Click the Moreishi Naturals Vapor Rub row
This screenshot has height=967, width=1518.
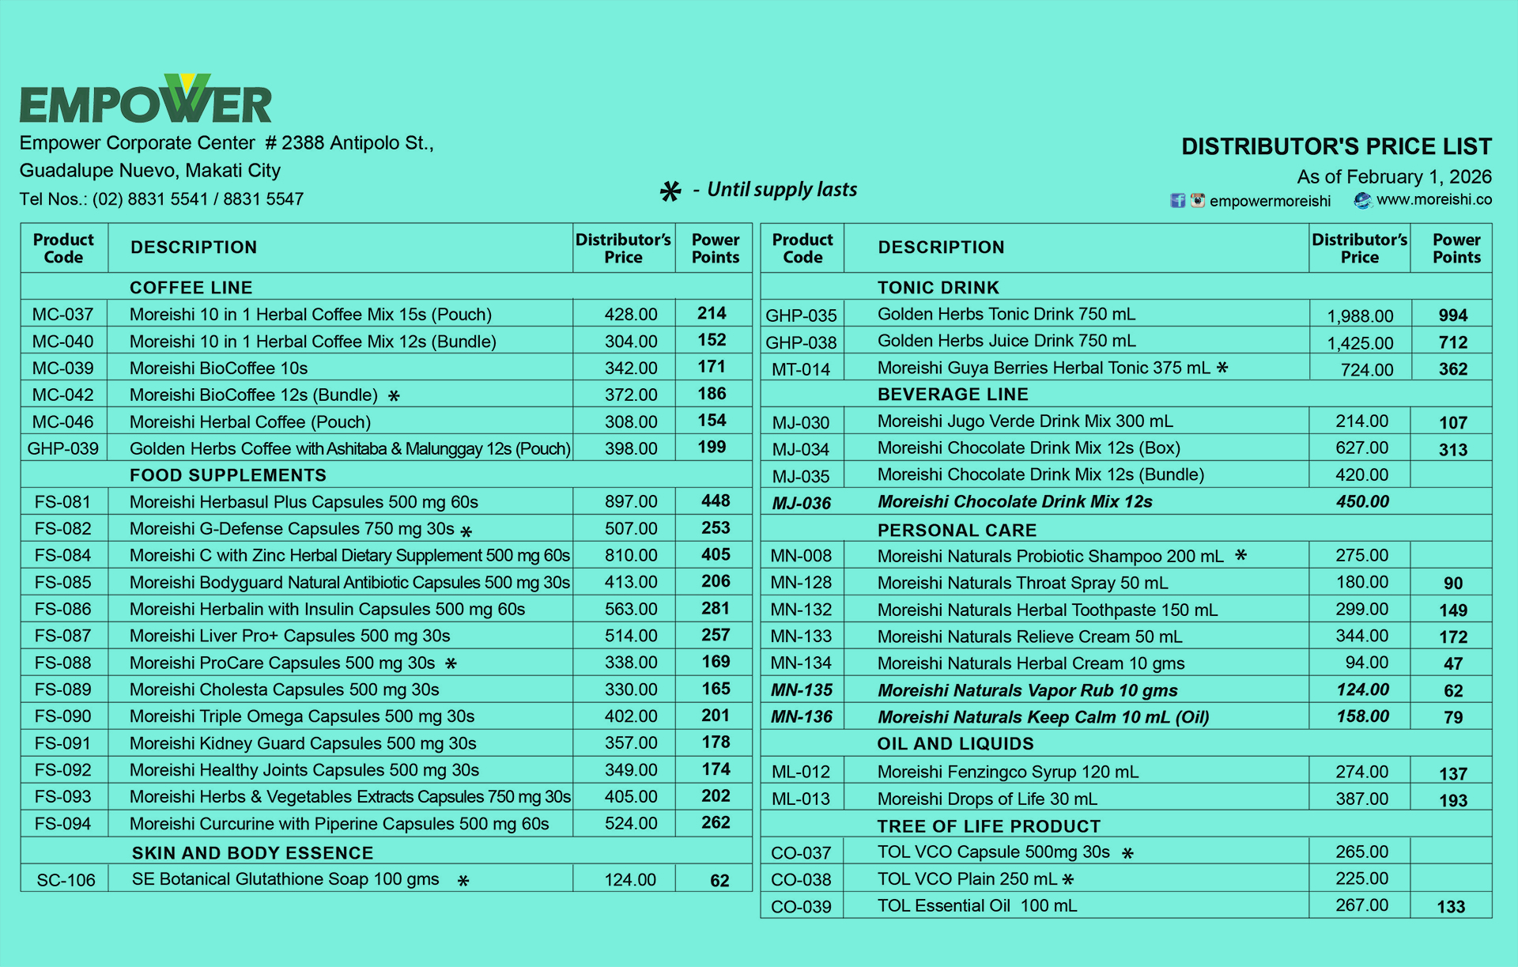[x=1027, y=690]
